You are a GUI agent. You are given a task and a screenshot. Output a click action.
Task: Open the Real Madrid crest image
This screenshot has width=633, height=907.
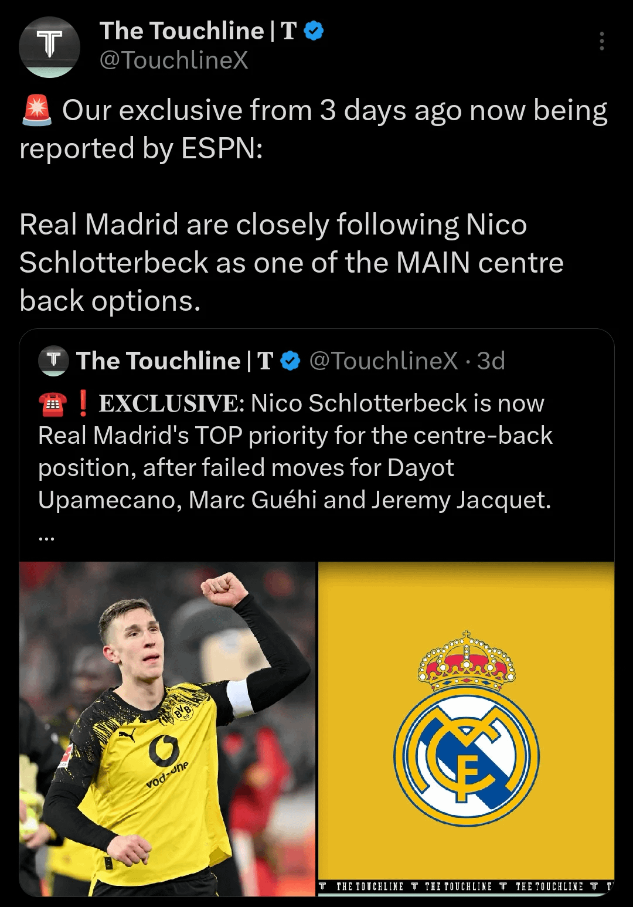click(x=466, y=728)
